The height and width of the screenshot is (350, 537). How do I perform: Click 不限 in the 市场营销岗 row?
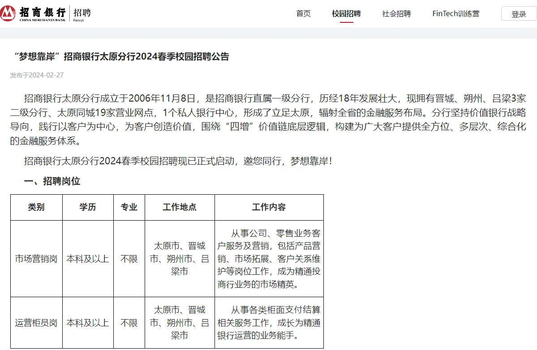[x=129, y=259]
